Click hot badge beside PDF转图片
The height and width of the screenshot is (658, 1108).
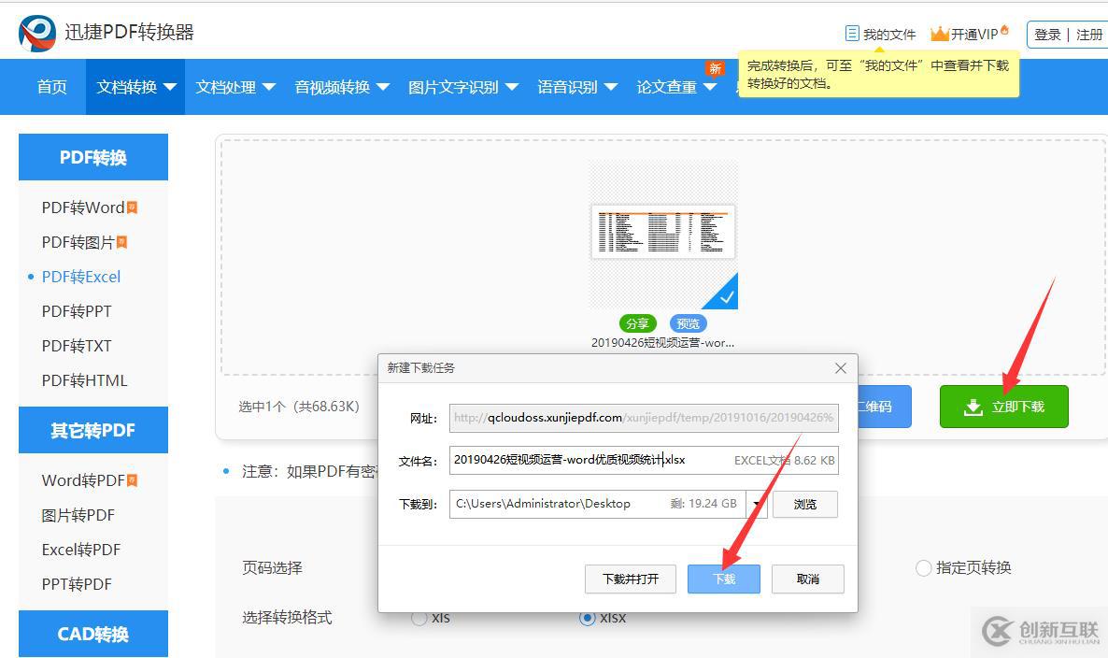(x=121, y=242)
